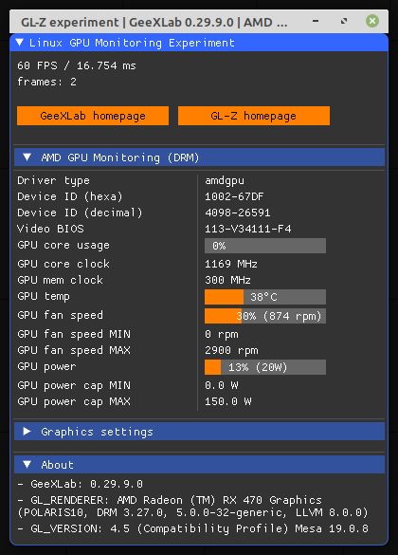Click the '1169 MHz' core clock value

click(231, 264)
